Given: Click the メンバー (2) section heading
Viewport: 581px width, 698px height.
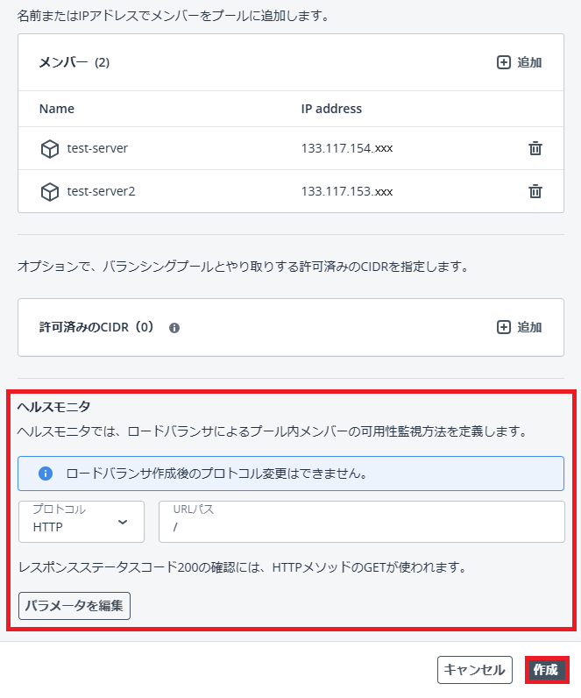Looking at the screenshot, I should point(74,62).
